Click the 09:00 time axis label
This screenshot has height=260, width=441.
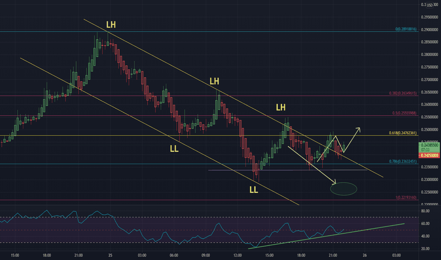click(x=205, y=255)
